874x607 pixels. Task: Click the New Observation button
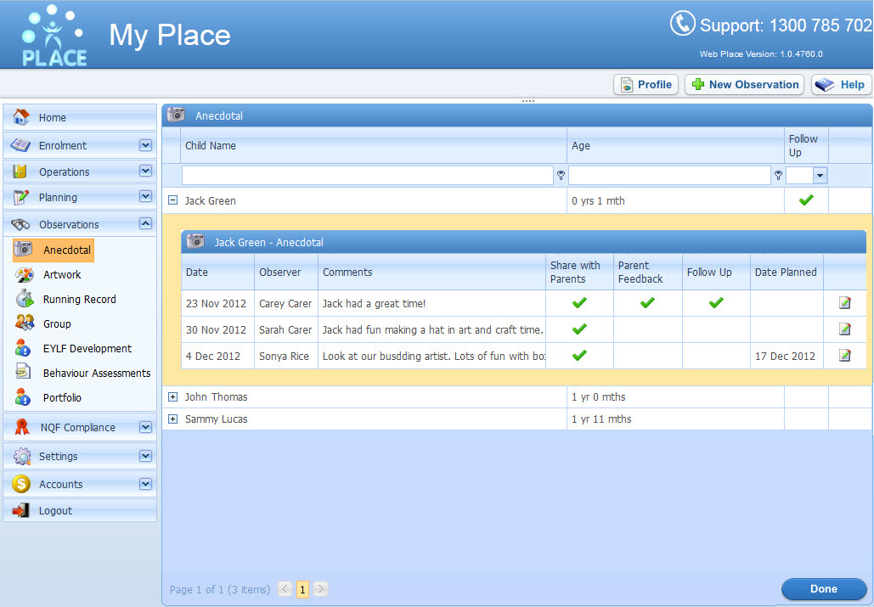click(x=744, y=85)
